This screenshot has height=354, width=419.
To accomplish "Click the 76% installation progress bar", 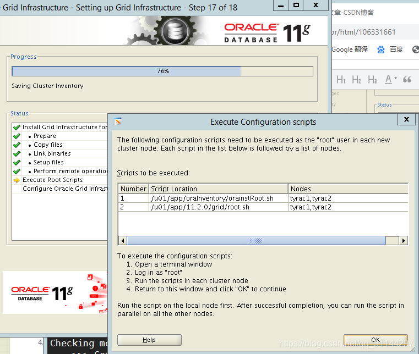I will click(x=162, y=71).
